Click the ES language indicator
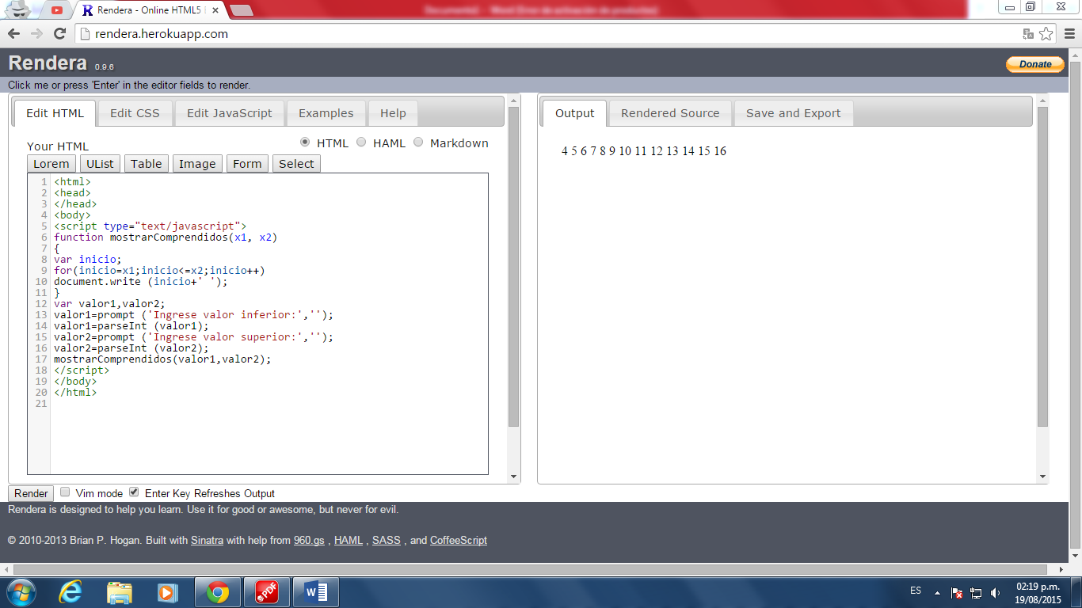Image resolution: width=1082 pixels, height=608 pixels. click(916, 591)
